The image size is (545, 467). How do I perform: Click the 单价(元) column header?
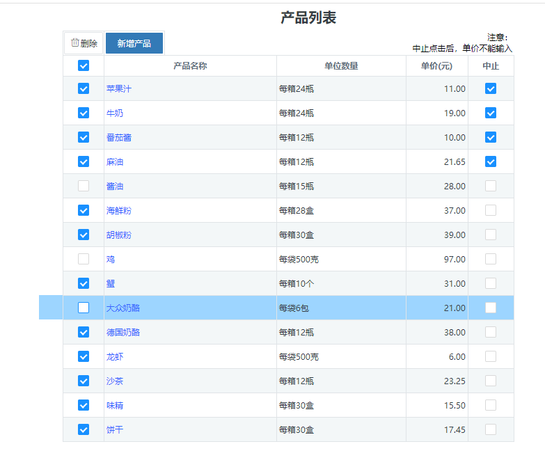(x=436, y=66)
